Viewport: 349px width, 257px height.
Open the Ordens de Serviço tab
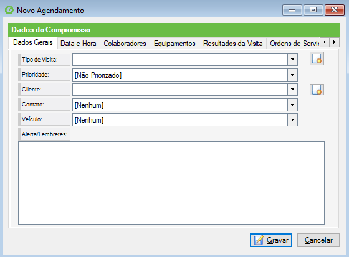294,44
